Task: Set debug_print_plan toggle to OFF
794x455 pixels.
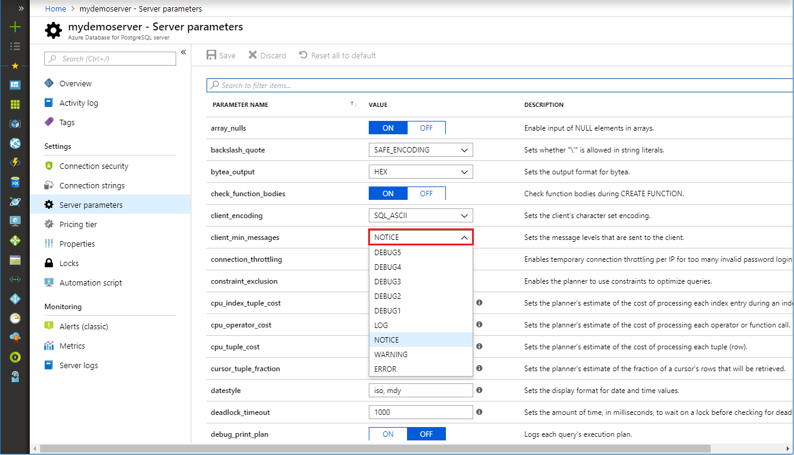Action: pyautogui.click(x=426, y=434)
